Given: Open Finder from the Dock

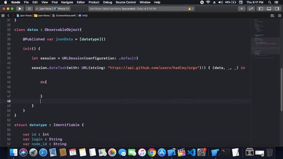Looking at the screenshot, I should [x=14, y=152].
